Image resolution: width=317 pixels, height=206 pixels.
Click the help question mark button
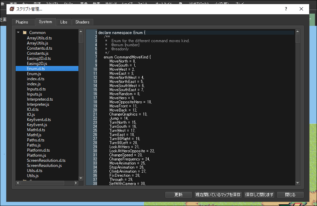coord(286,9)
